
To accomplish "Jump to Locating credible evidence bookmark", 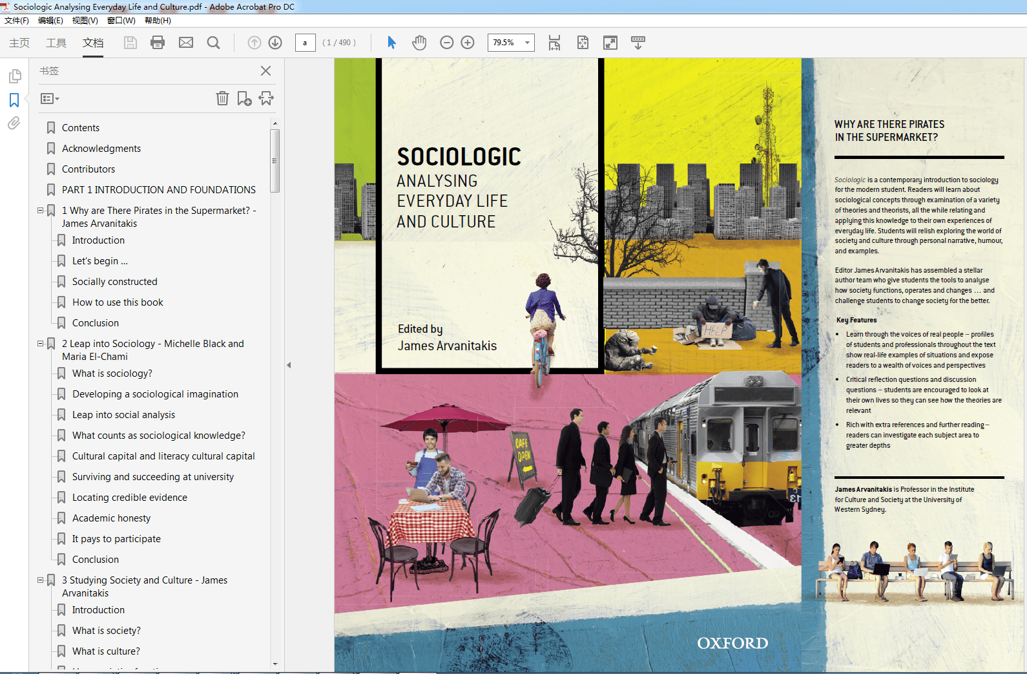I will pyautogui.click(x=130, y=498).
